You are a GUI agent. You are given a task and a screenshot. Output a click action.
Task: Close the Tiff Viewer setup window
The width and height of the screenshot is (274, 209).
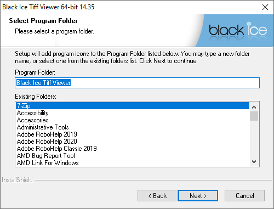tap(265, 7)
